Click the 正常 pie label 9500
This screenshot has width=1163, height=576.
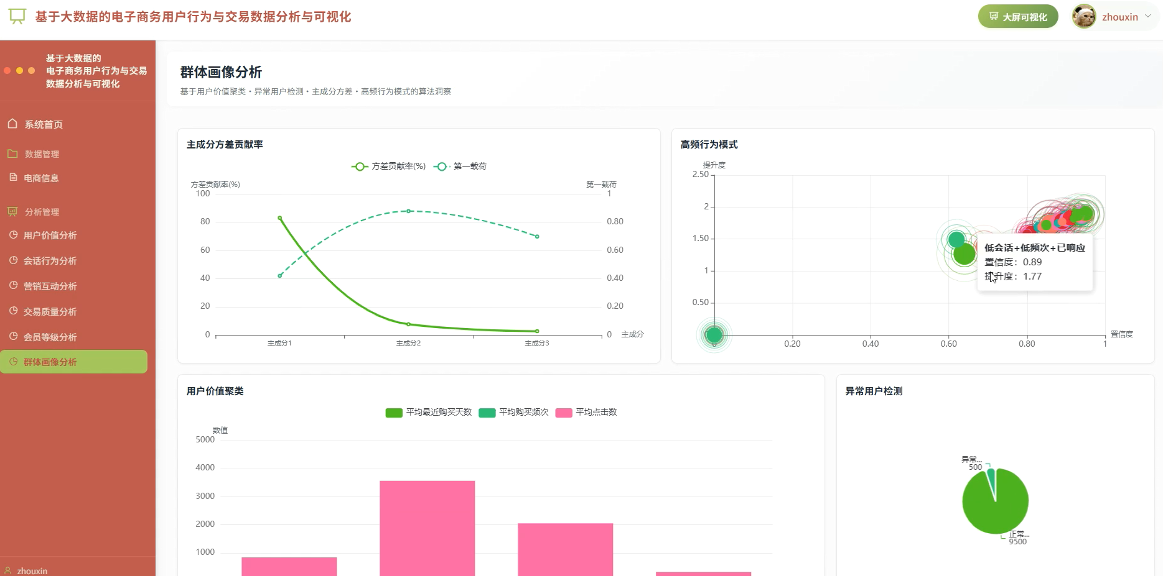point(1018,542)
